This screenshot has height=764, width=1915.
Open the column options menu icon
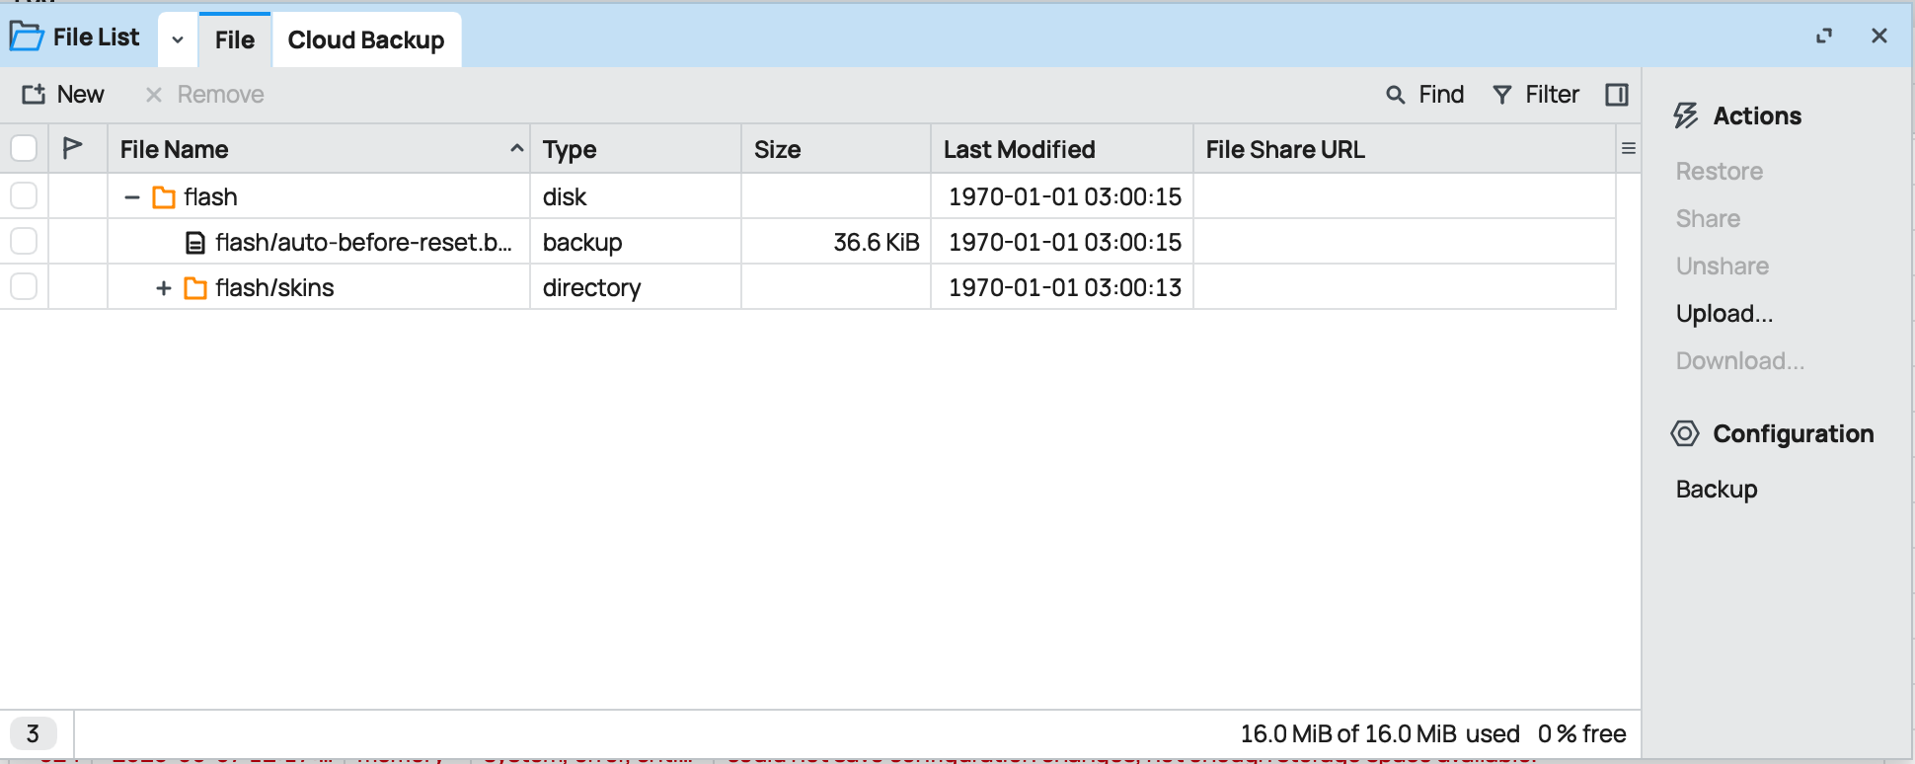coord(1629,148)
